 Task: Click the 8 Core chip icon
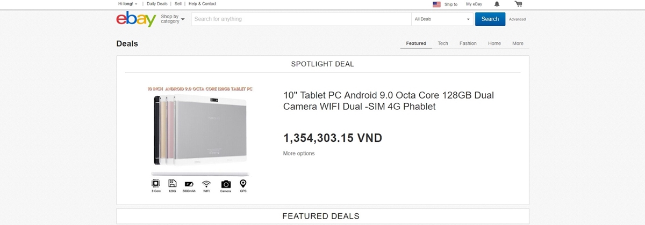(156, 184)
